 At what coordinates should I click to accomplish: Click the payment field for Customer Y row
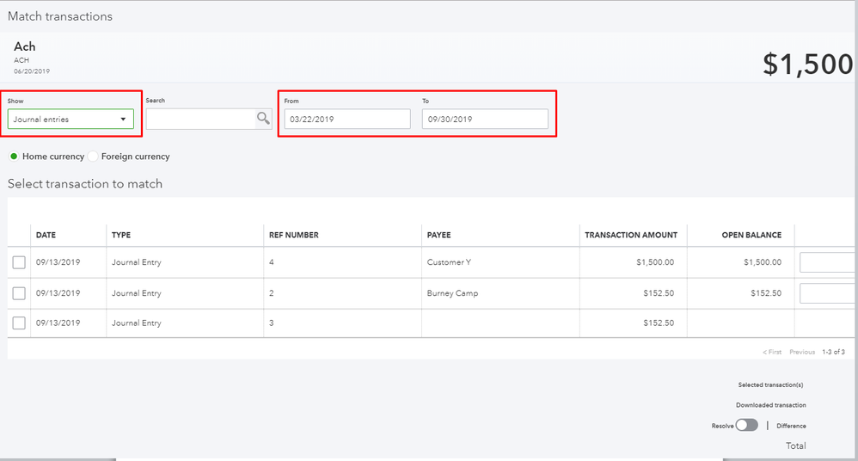pyautogui.click(x=827, y=262)
